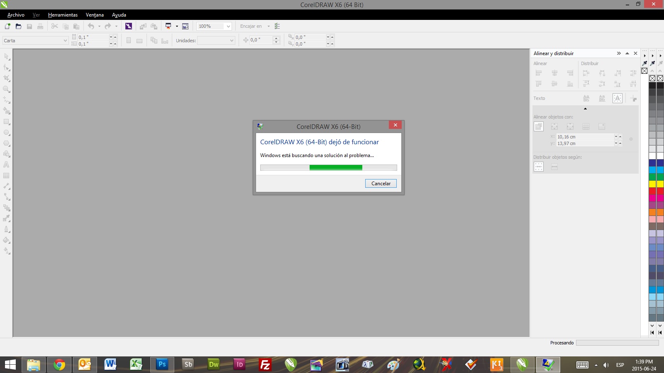Click the Import icon in toolbar
Viewport: 664px width, 373px height.
pyautogui.click(x=143, y=26)
